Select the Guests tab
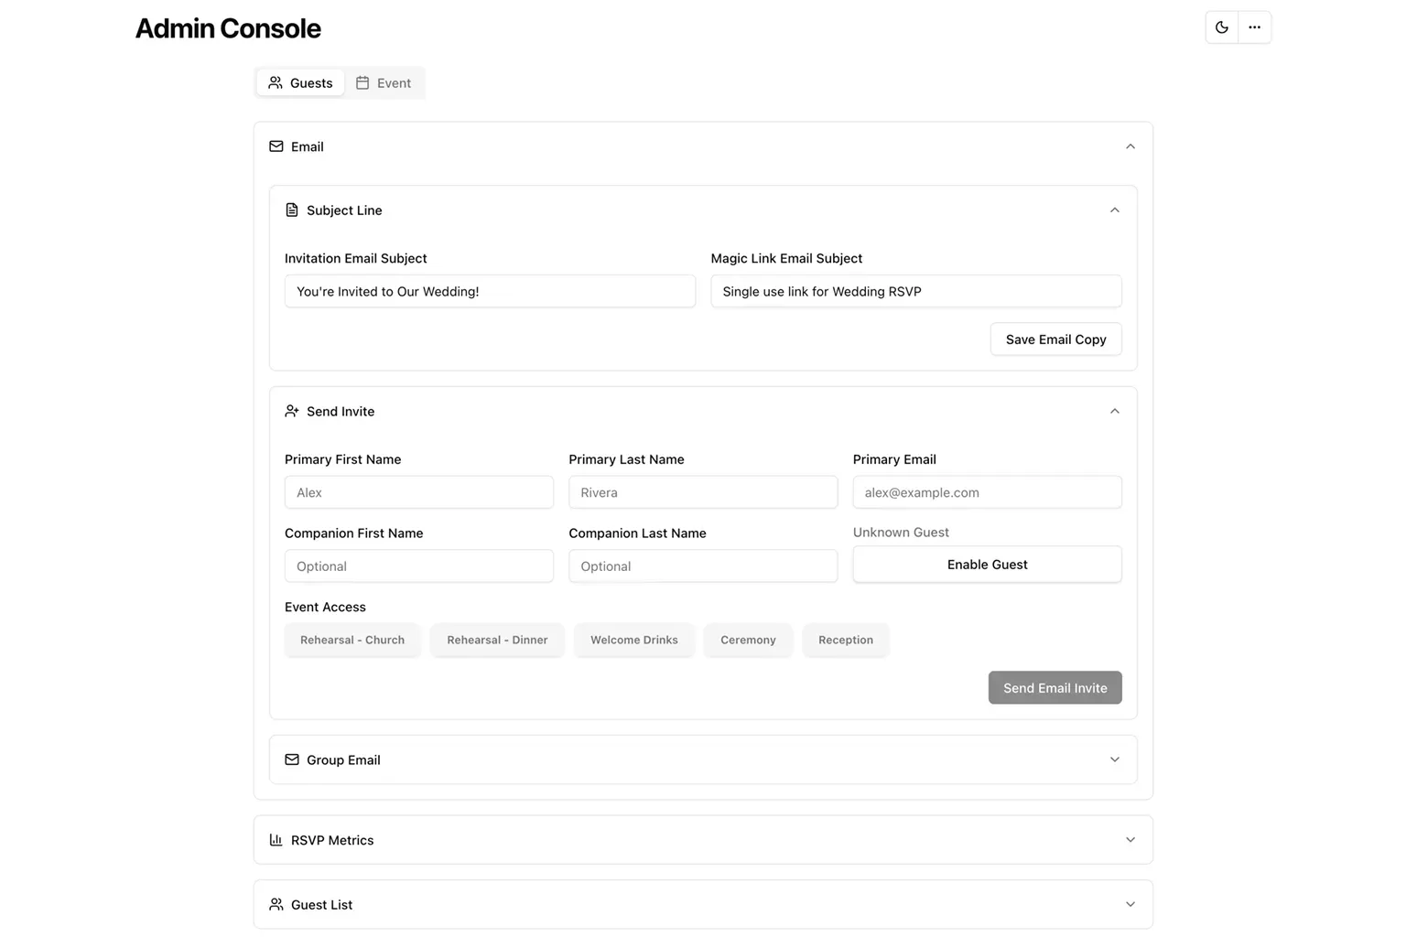The image size is (1406, 937). [300, 82]
